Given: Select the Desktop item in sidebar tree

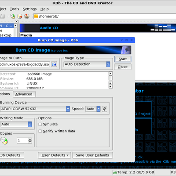Looking at the screenshot, I should coord(6,35).
